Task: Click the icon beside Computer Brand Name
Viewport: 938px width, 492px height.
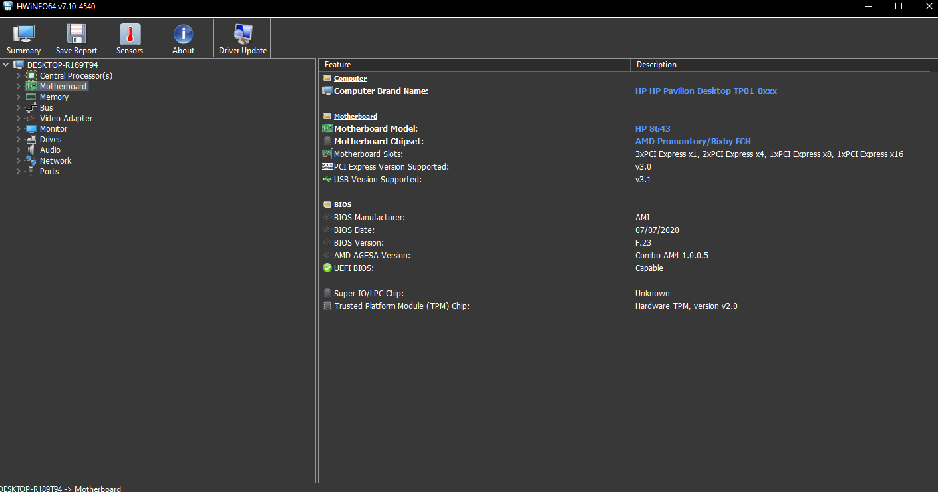Action: (x=327, y=91)
